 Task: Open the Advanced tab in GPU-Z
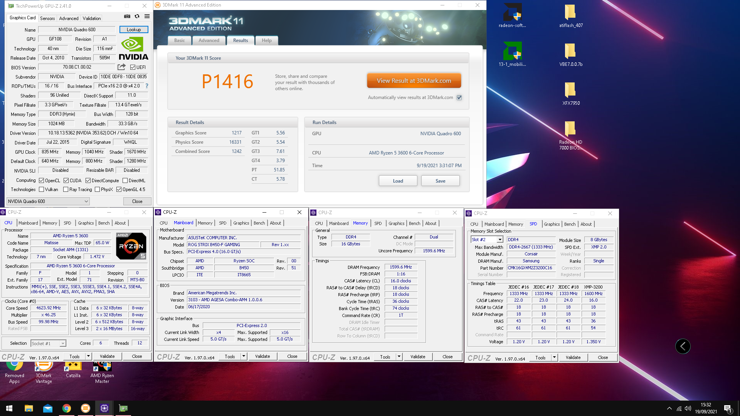69,18
